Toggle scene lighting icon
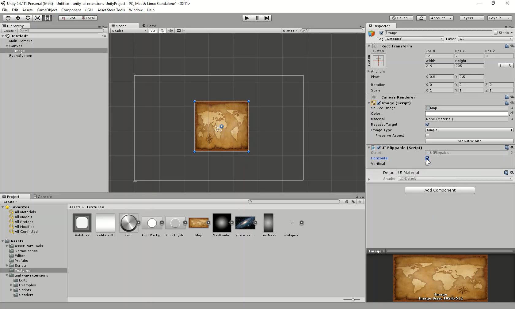Screen dimensions: 515x309 point(162,31)
